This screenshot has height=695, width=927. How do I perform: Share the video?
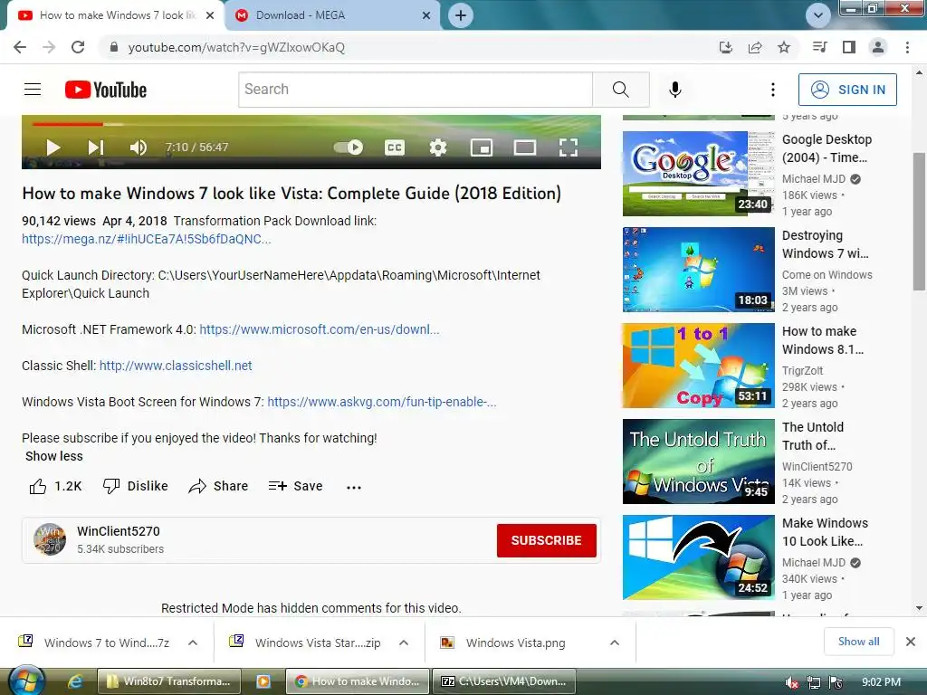point(218,486)
